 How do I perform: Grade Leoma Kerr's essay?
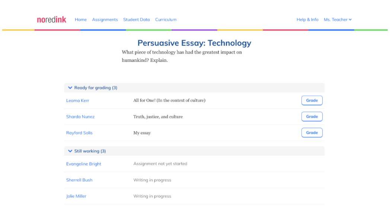pos(312,101)
